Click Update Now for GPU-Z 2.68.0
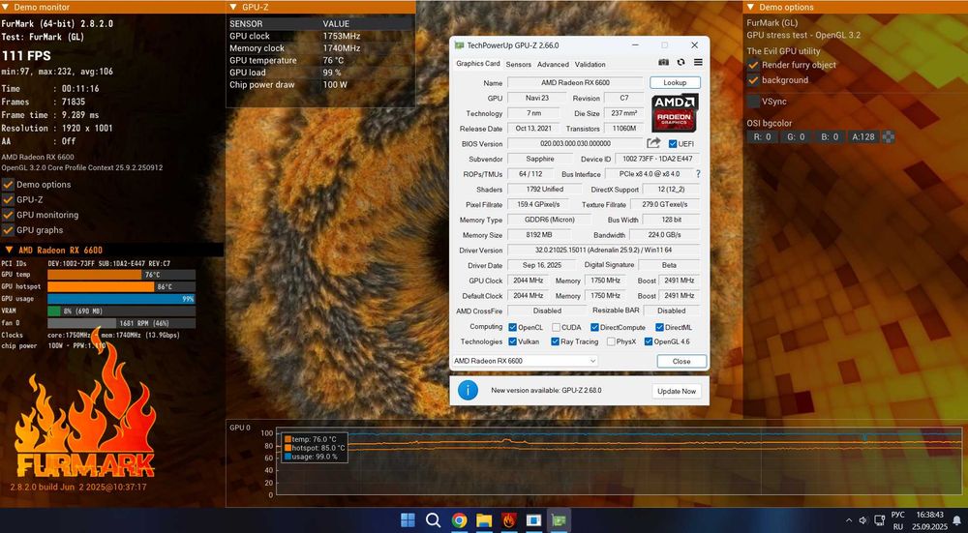The image size is (968, 533). (x=677, y=391)
